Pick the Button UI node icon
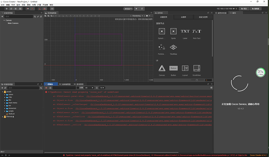Screen dimensions: 269x157 (173, 68)
